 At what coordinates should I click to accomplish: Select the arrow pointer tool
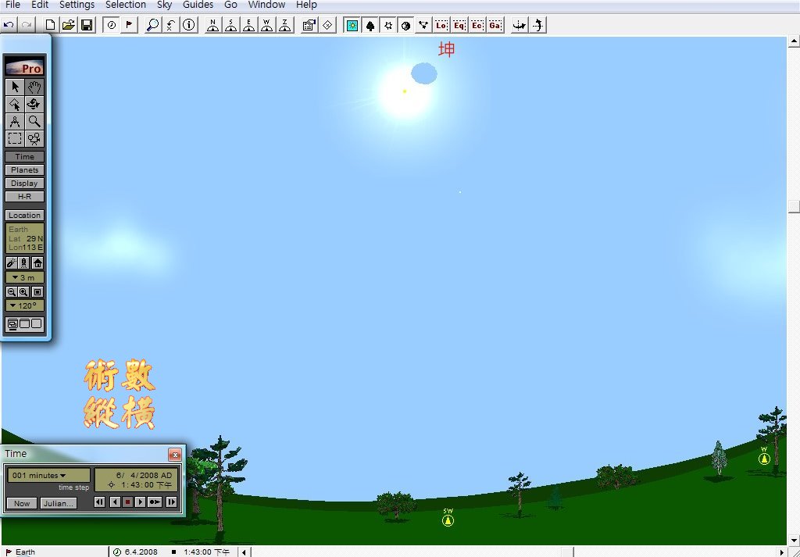tap(16, 87)
